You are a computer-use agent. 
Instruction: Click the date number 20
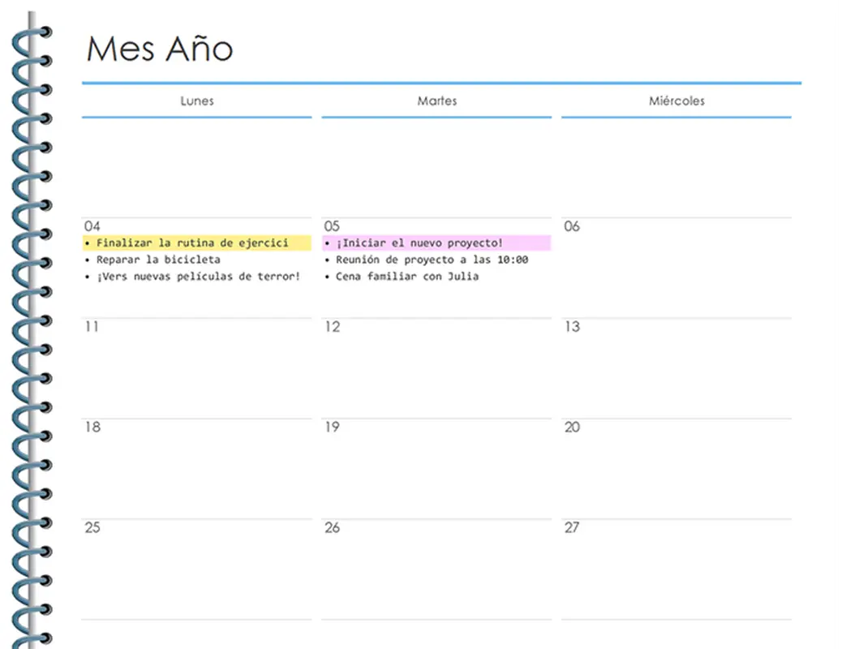(572, 428)
